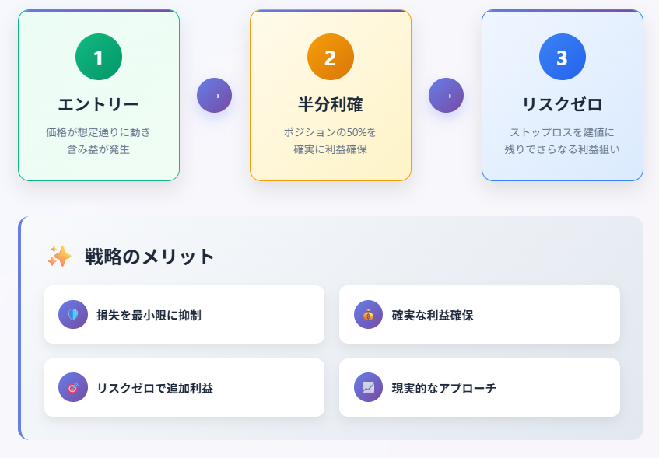This screenshot has width=659, height=458.
Task: Click the 確実な利益確保 benefit card
Action: [479, 315]
